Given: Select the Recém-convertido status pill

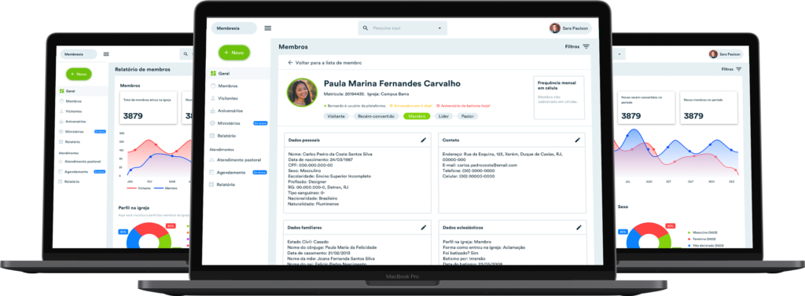Looking at the screenshot, I should [377, 116].
